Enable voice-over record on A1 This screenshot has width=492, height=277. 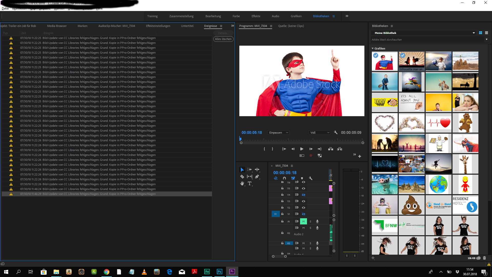pyautogui.click(x=317, y=221)
